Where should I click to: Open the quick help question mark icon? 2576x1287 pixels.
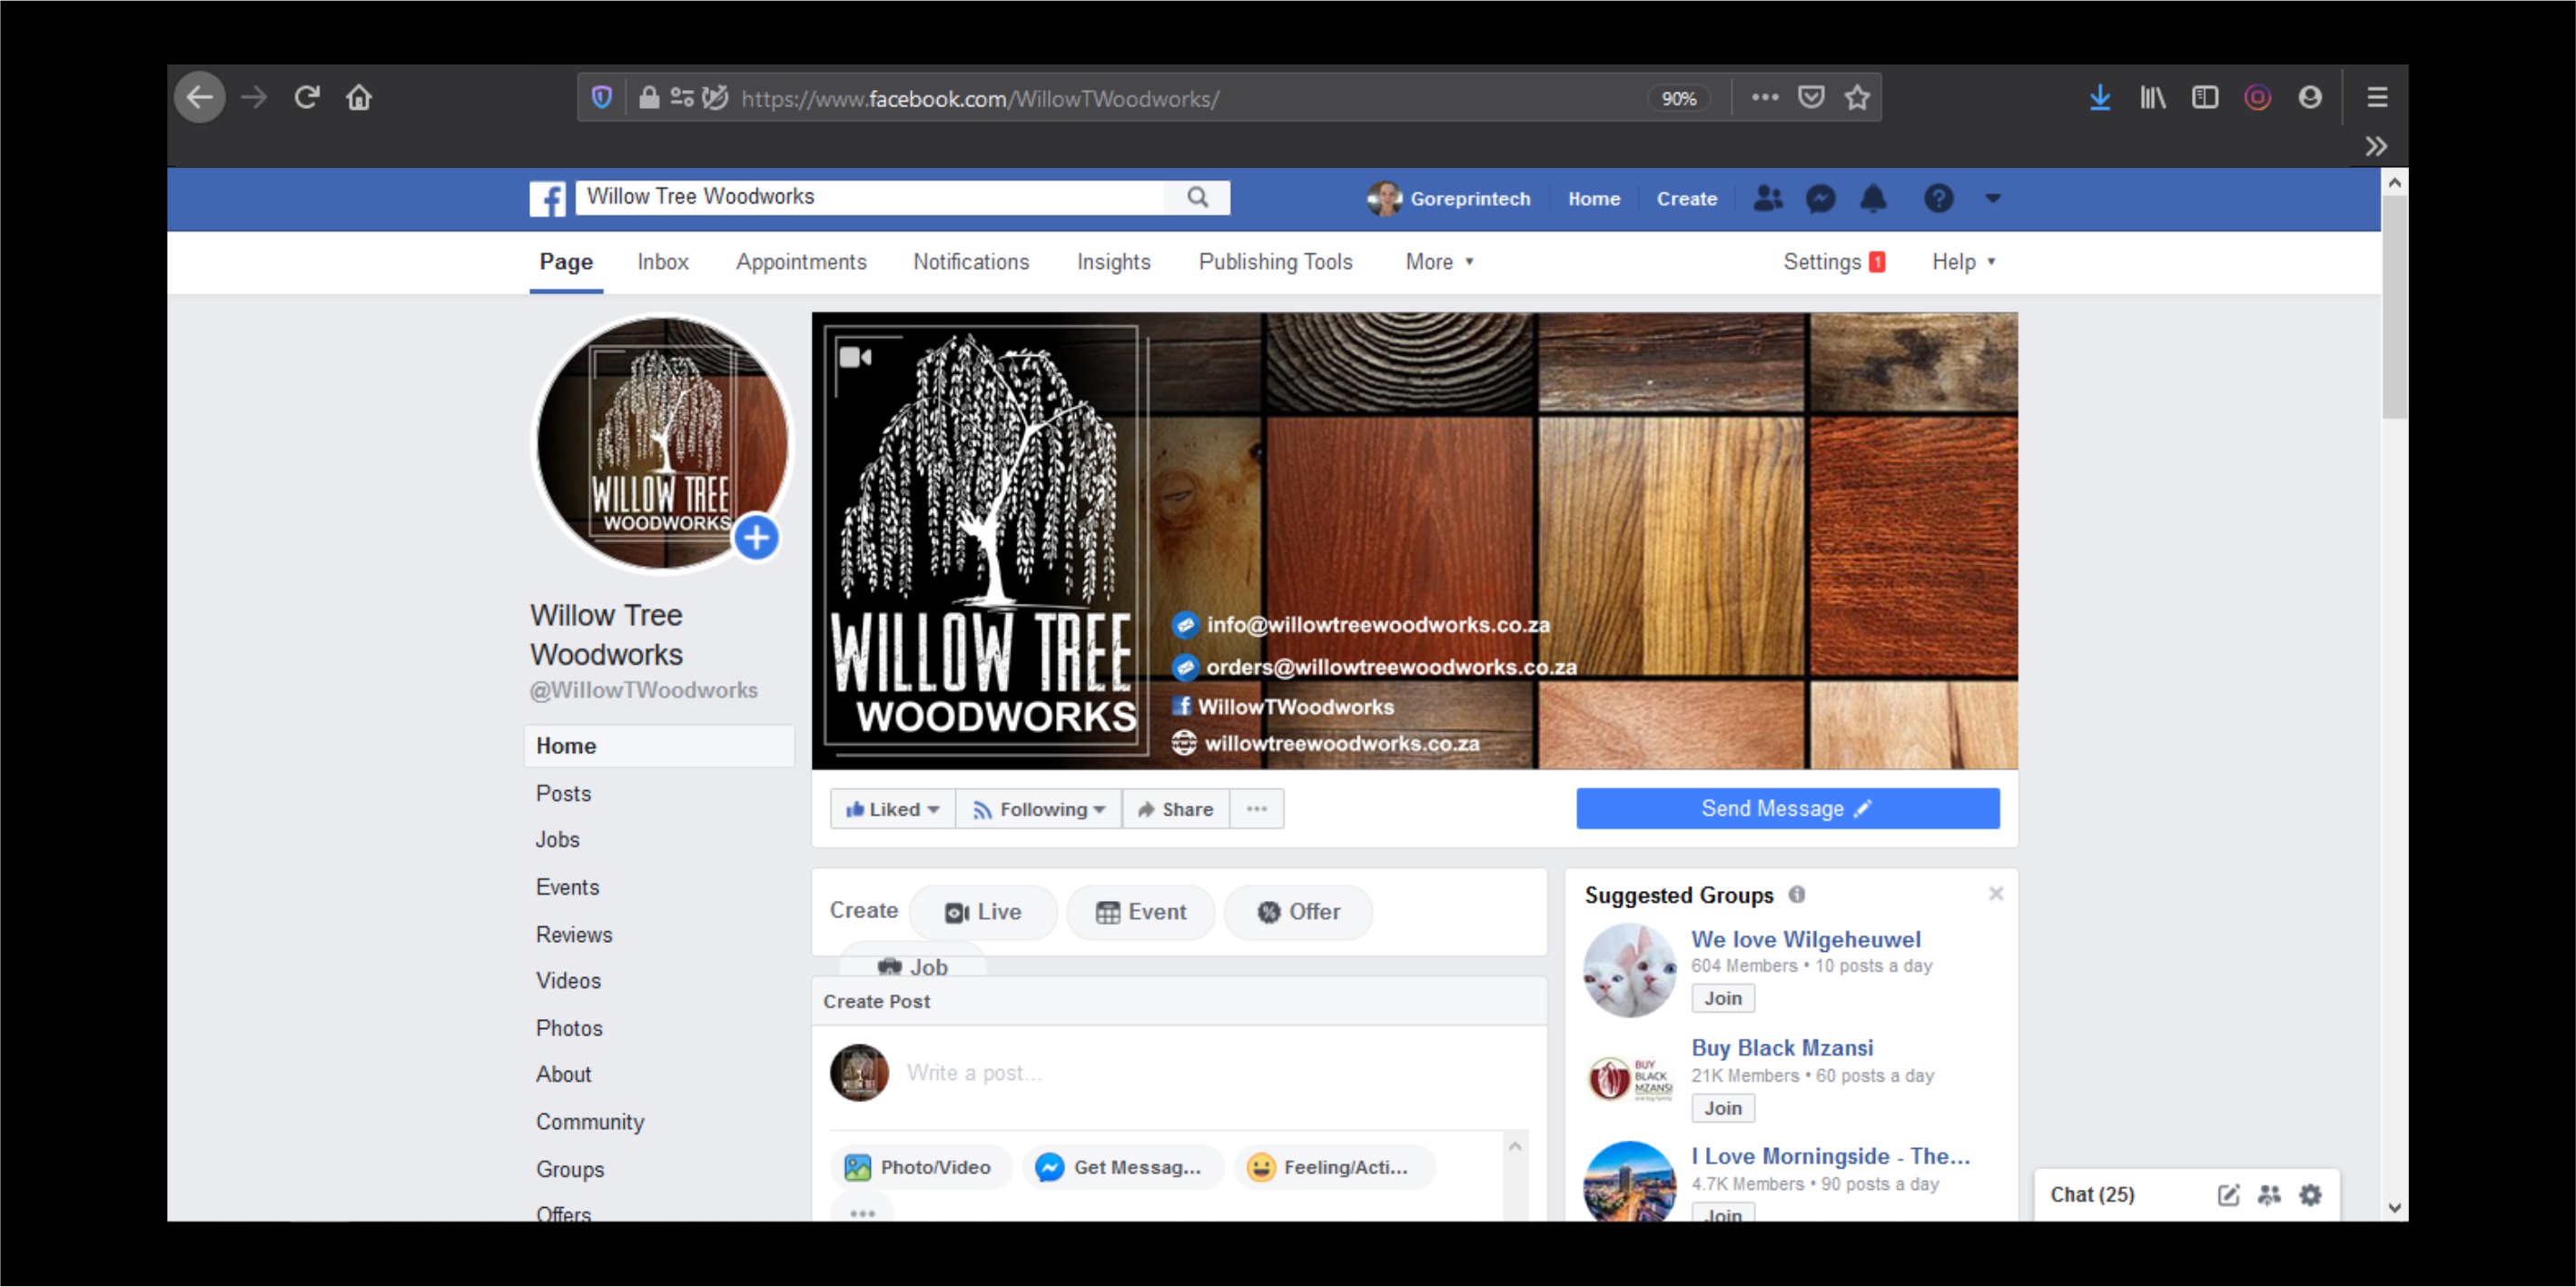[1938, 198]
